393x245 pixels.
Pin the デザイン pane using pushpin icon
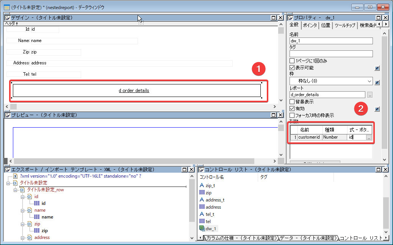[7, 18]
